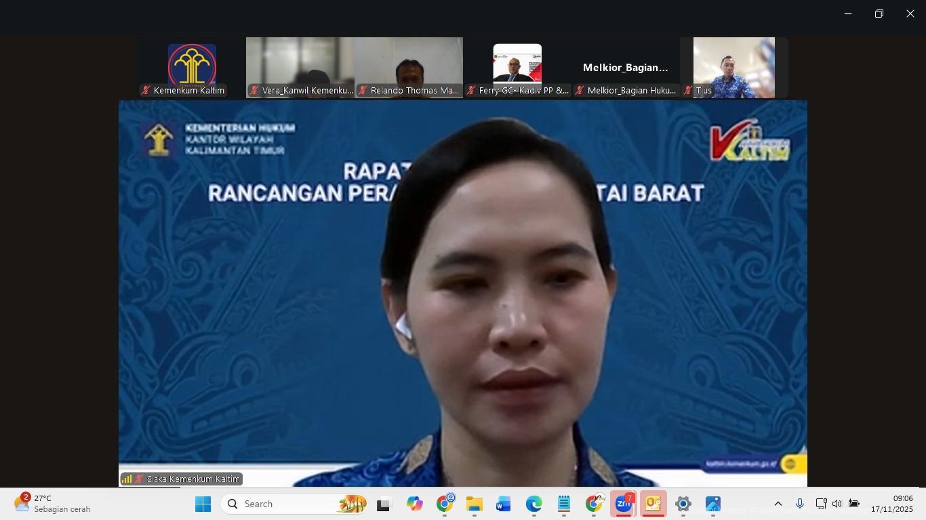Open Microsoft Word from the taskbar
The image size is (926, 520).
pyautogui.click(x=504, y=504)
